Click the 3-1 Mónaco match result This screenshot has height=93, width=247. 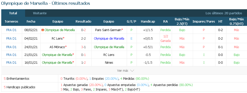(83, 47)
